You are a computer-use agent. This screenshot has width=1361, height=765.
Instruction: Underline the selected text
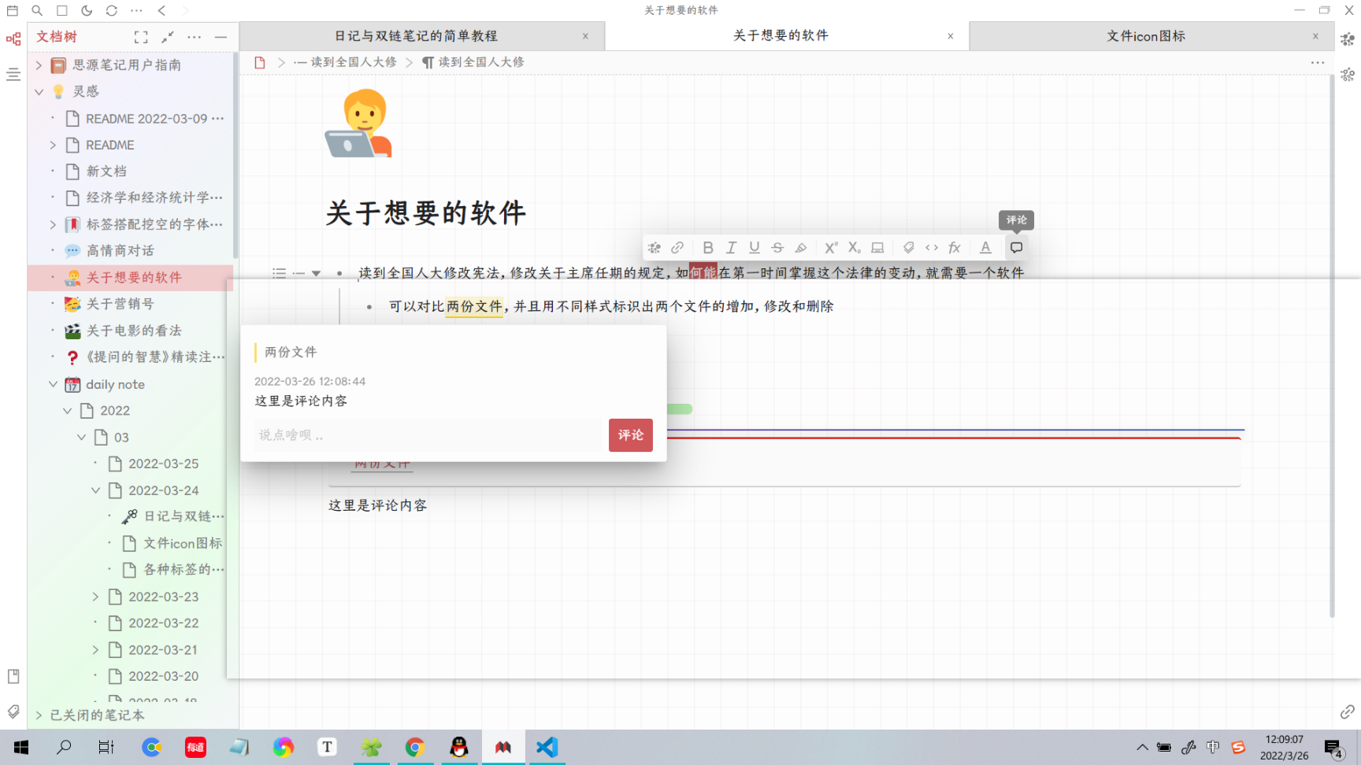click(x=755, y=248)
